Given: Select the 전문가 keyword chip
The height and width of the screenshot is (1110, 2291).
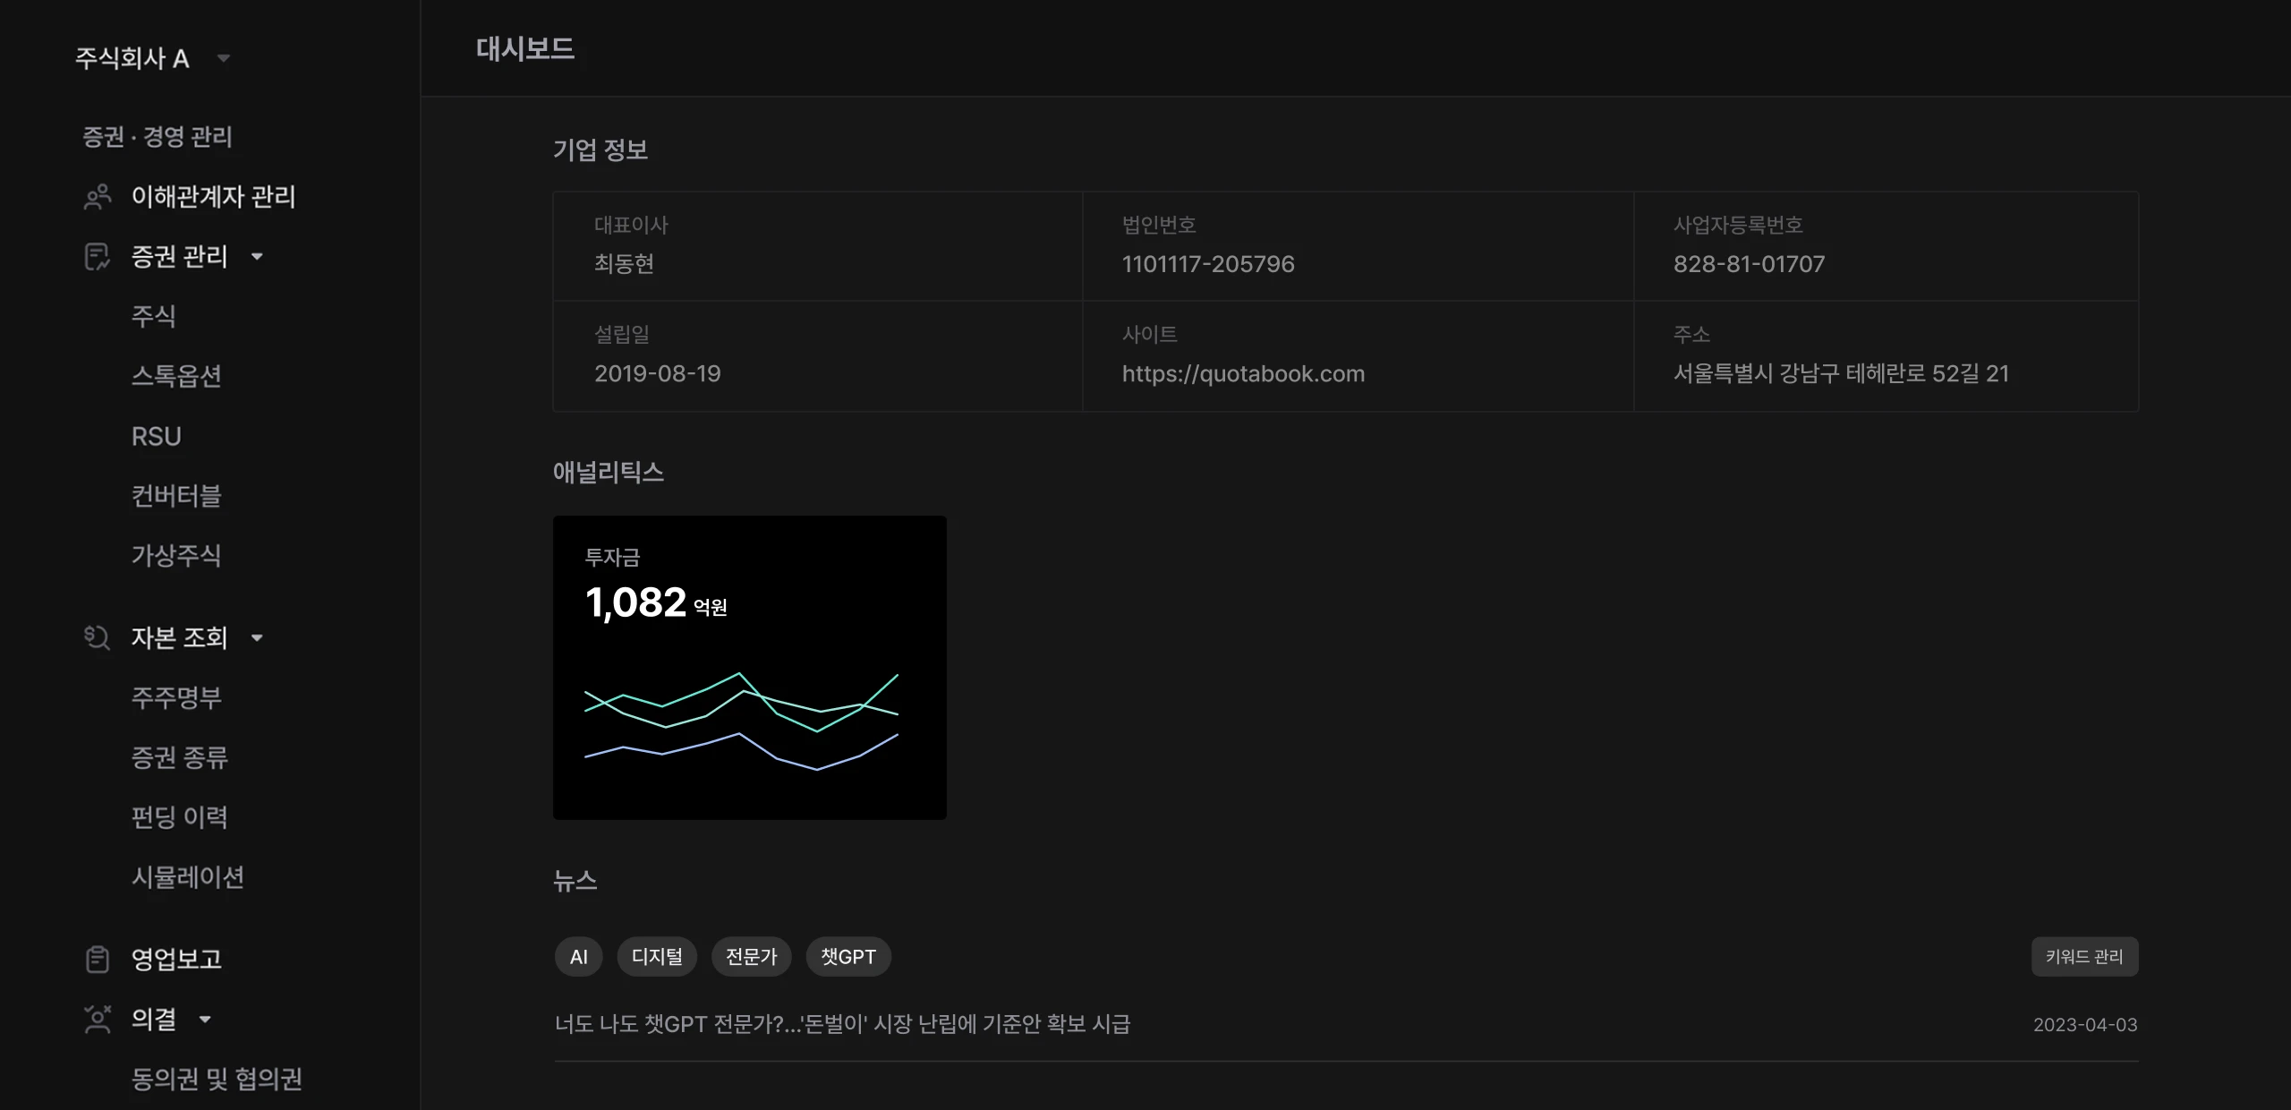Looking at the screenshot, I should pos(752,957).
